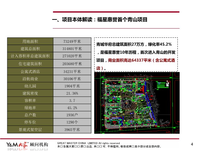Image resolution: width=201 pixels, height=151 pixels.
Task: Click the 建筑总面积 row label
Action: [x=30, y=48]
